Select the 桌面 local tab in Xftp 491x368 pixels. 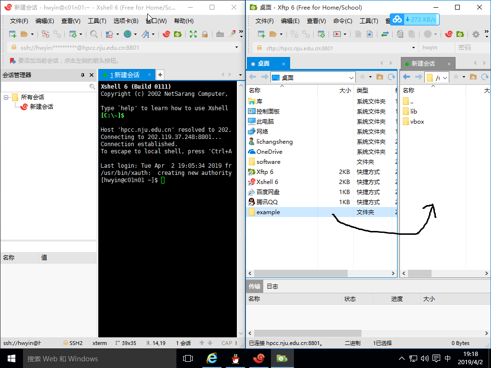pyautogui.click(x=269, y=64)
